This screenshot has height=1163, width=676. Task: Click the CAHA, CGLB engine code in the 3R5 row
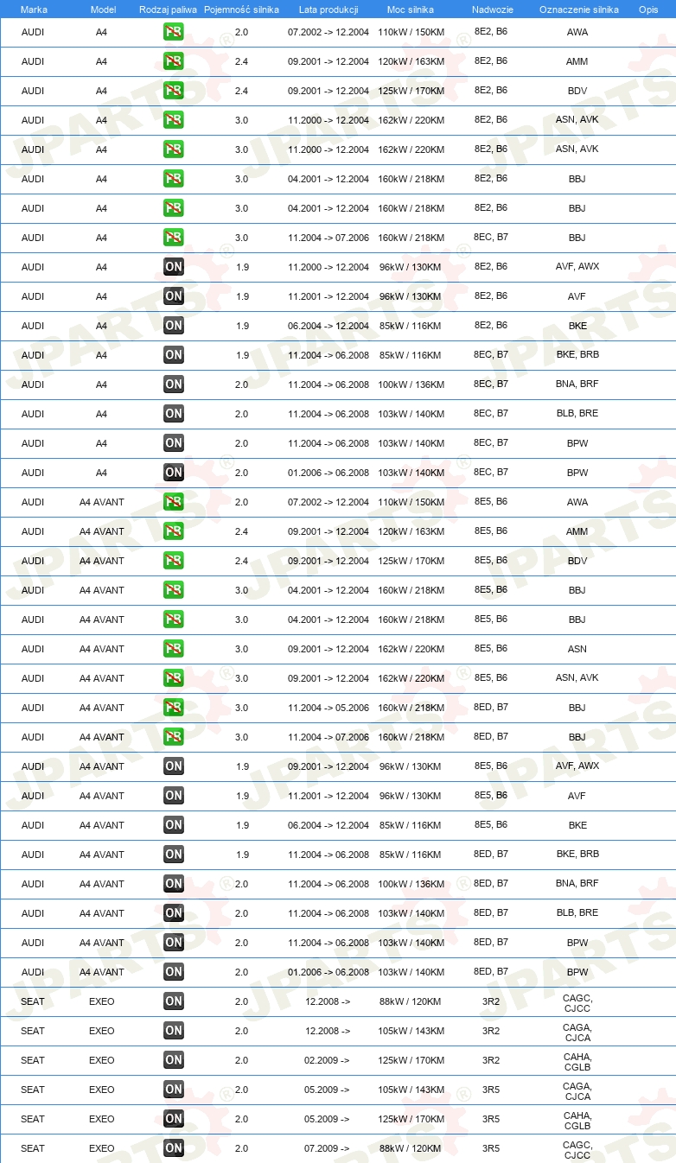pos(577,1121)
